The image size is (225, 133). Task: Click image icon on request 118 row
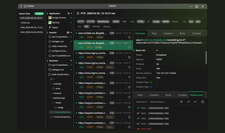click(129, 57)
